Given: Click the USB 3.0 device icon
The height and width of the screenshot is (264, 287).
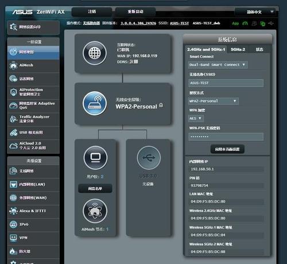Looking at the screenshot, I should pyautogui.click(x=149, y=158).
